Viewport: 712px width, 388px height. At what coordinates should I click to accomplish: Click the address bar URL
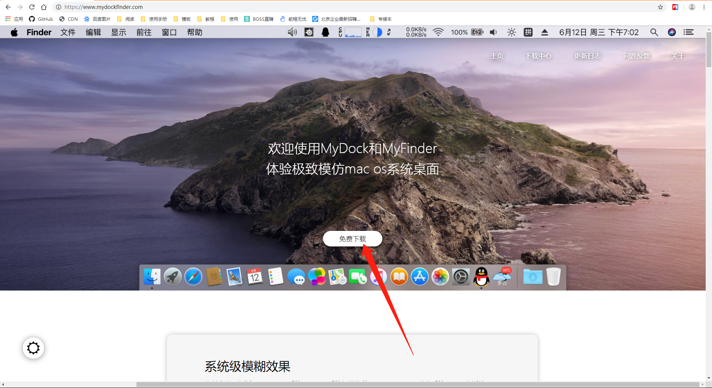pyautogui.click(x=103, y=7)
